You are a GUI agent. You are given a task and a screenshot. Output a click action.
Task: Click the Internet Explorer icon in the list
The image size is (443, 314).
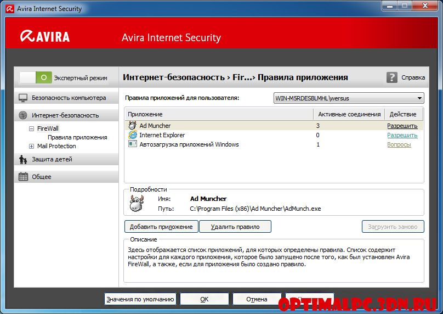coord(132,134)
